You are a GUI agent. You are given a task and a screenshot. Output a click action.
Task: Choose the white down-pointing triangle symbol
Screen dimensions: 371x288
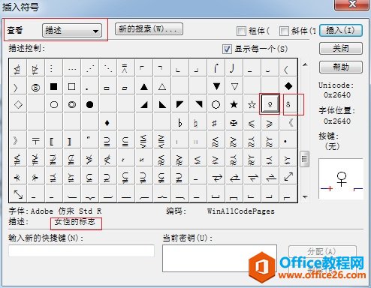234,86
